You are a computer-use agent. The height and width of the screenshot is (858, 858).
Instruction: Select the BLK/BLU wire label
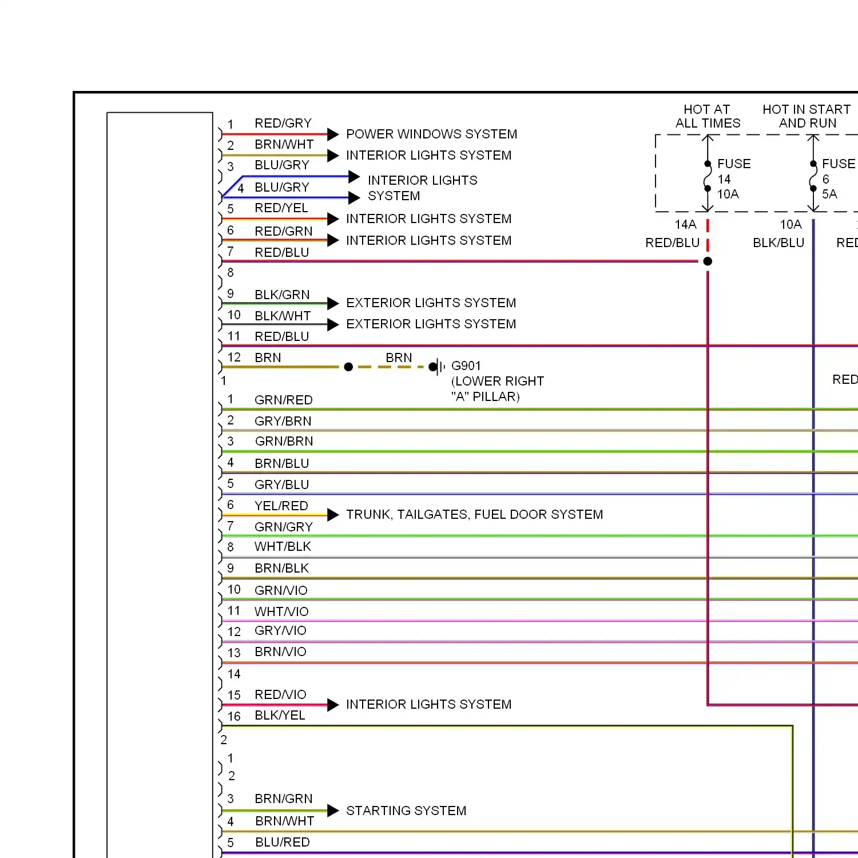pyautogui.click(x=778, y=243)
